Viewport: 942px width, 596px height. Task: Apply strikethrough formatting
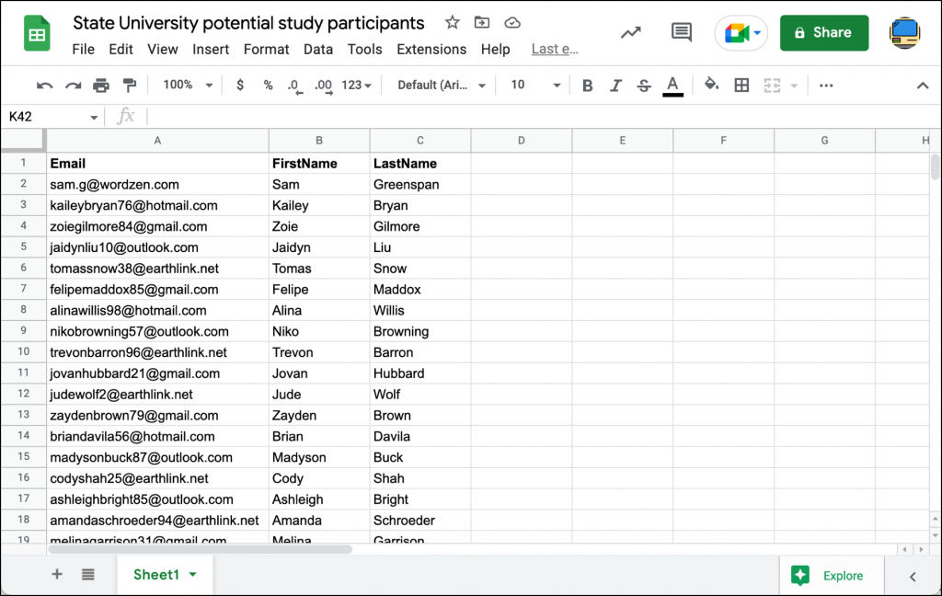click(x=643, y=85)
